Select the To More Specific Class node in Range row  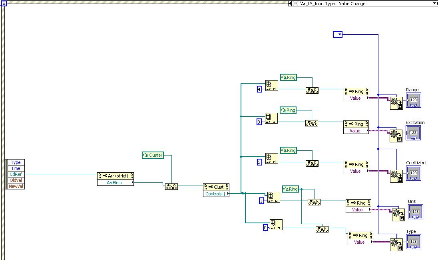pyautogui.click(x=312, y=91)
